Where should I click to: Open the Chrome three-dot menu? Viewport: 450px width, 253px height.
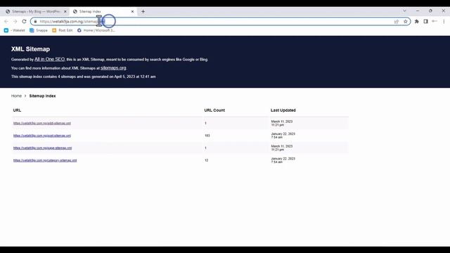click(x=444, y=22)
